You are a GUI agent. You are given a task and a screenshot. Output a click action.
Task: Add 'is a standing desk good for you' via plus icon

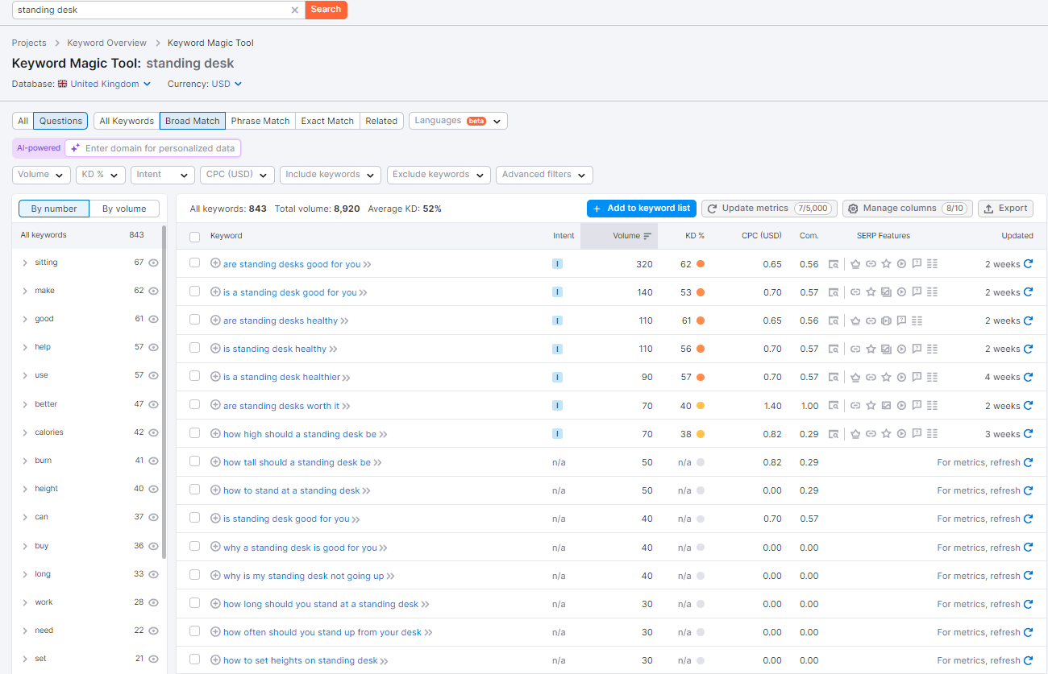point(215,292)
